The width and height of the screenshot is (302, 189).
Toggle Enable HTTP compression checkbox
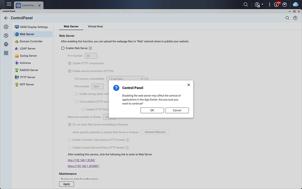tap(70, 63)
